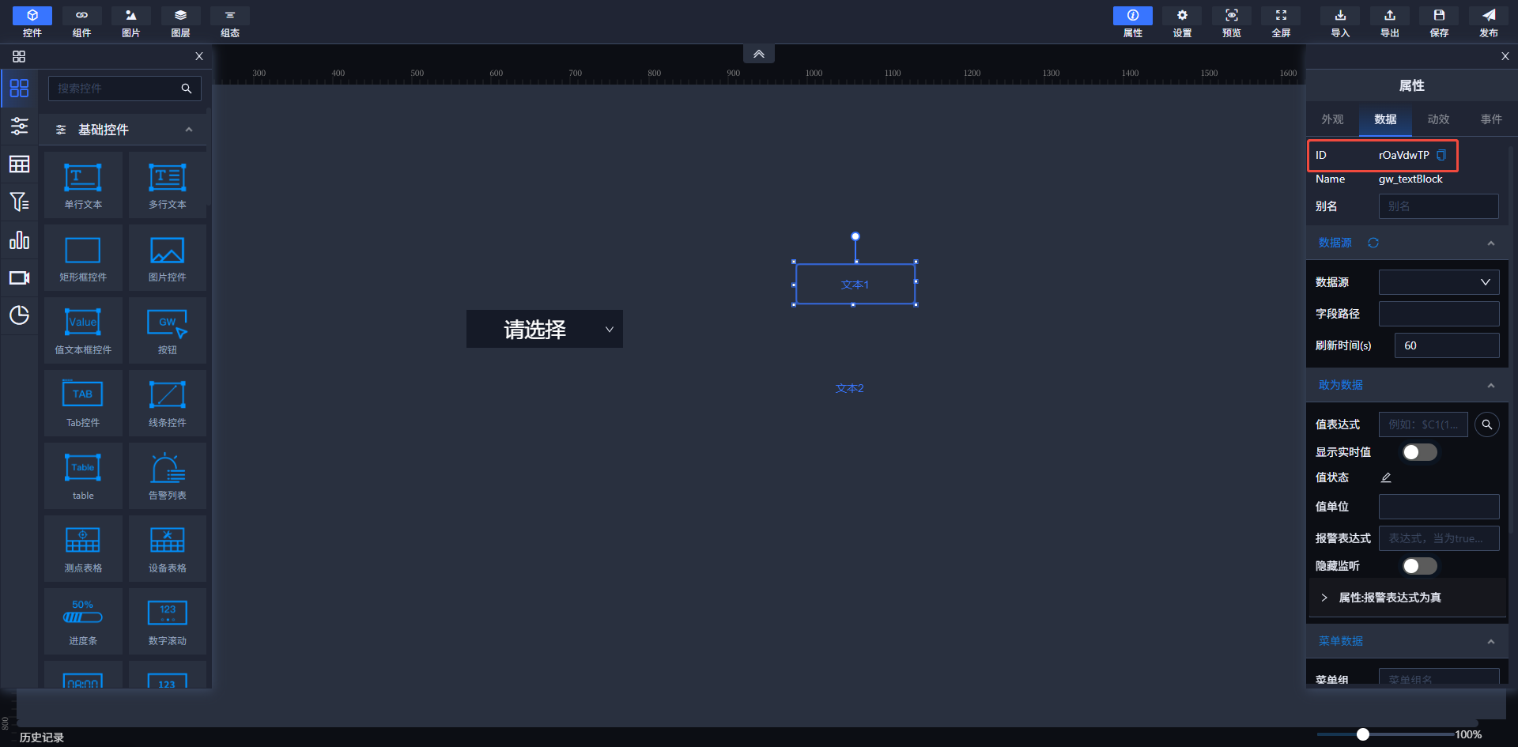
Task: Switch to the 动效 tab
Action: (x=1438, y=119)
